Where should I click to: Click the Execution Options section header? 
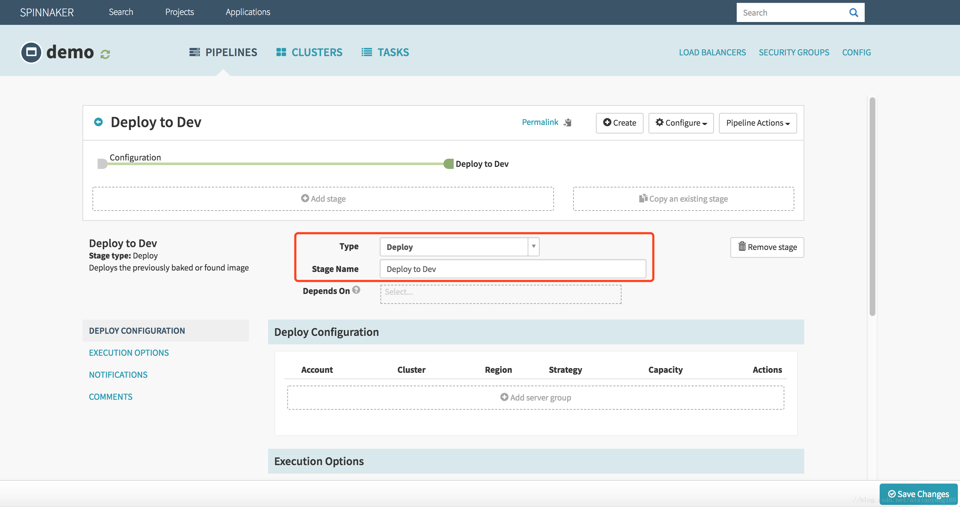click(536, 461)
